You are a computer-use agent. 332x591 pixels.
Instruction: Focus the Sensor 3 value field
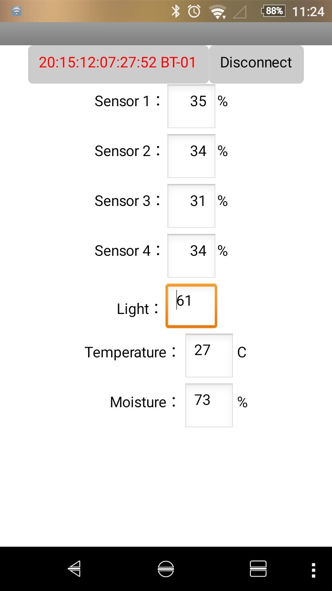(191, 206)
